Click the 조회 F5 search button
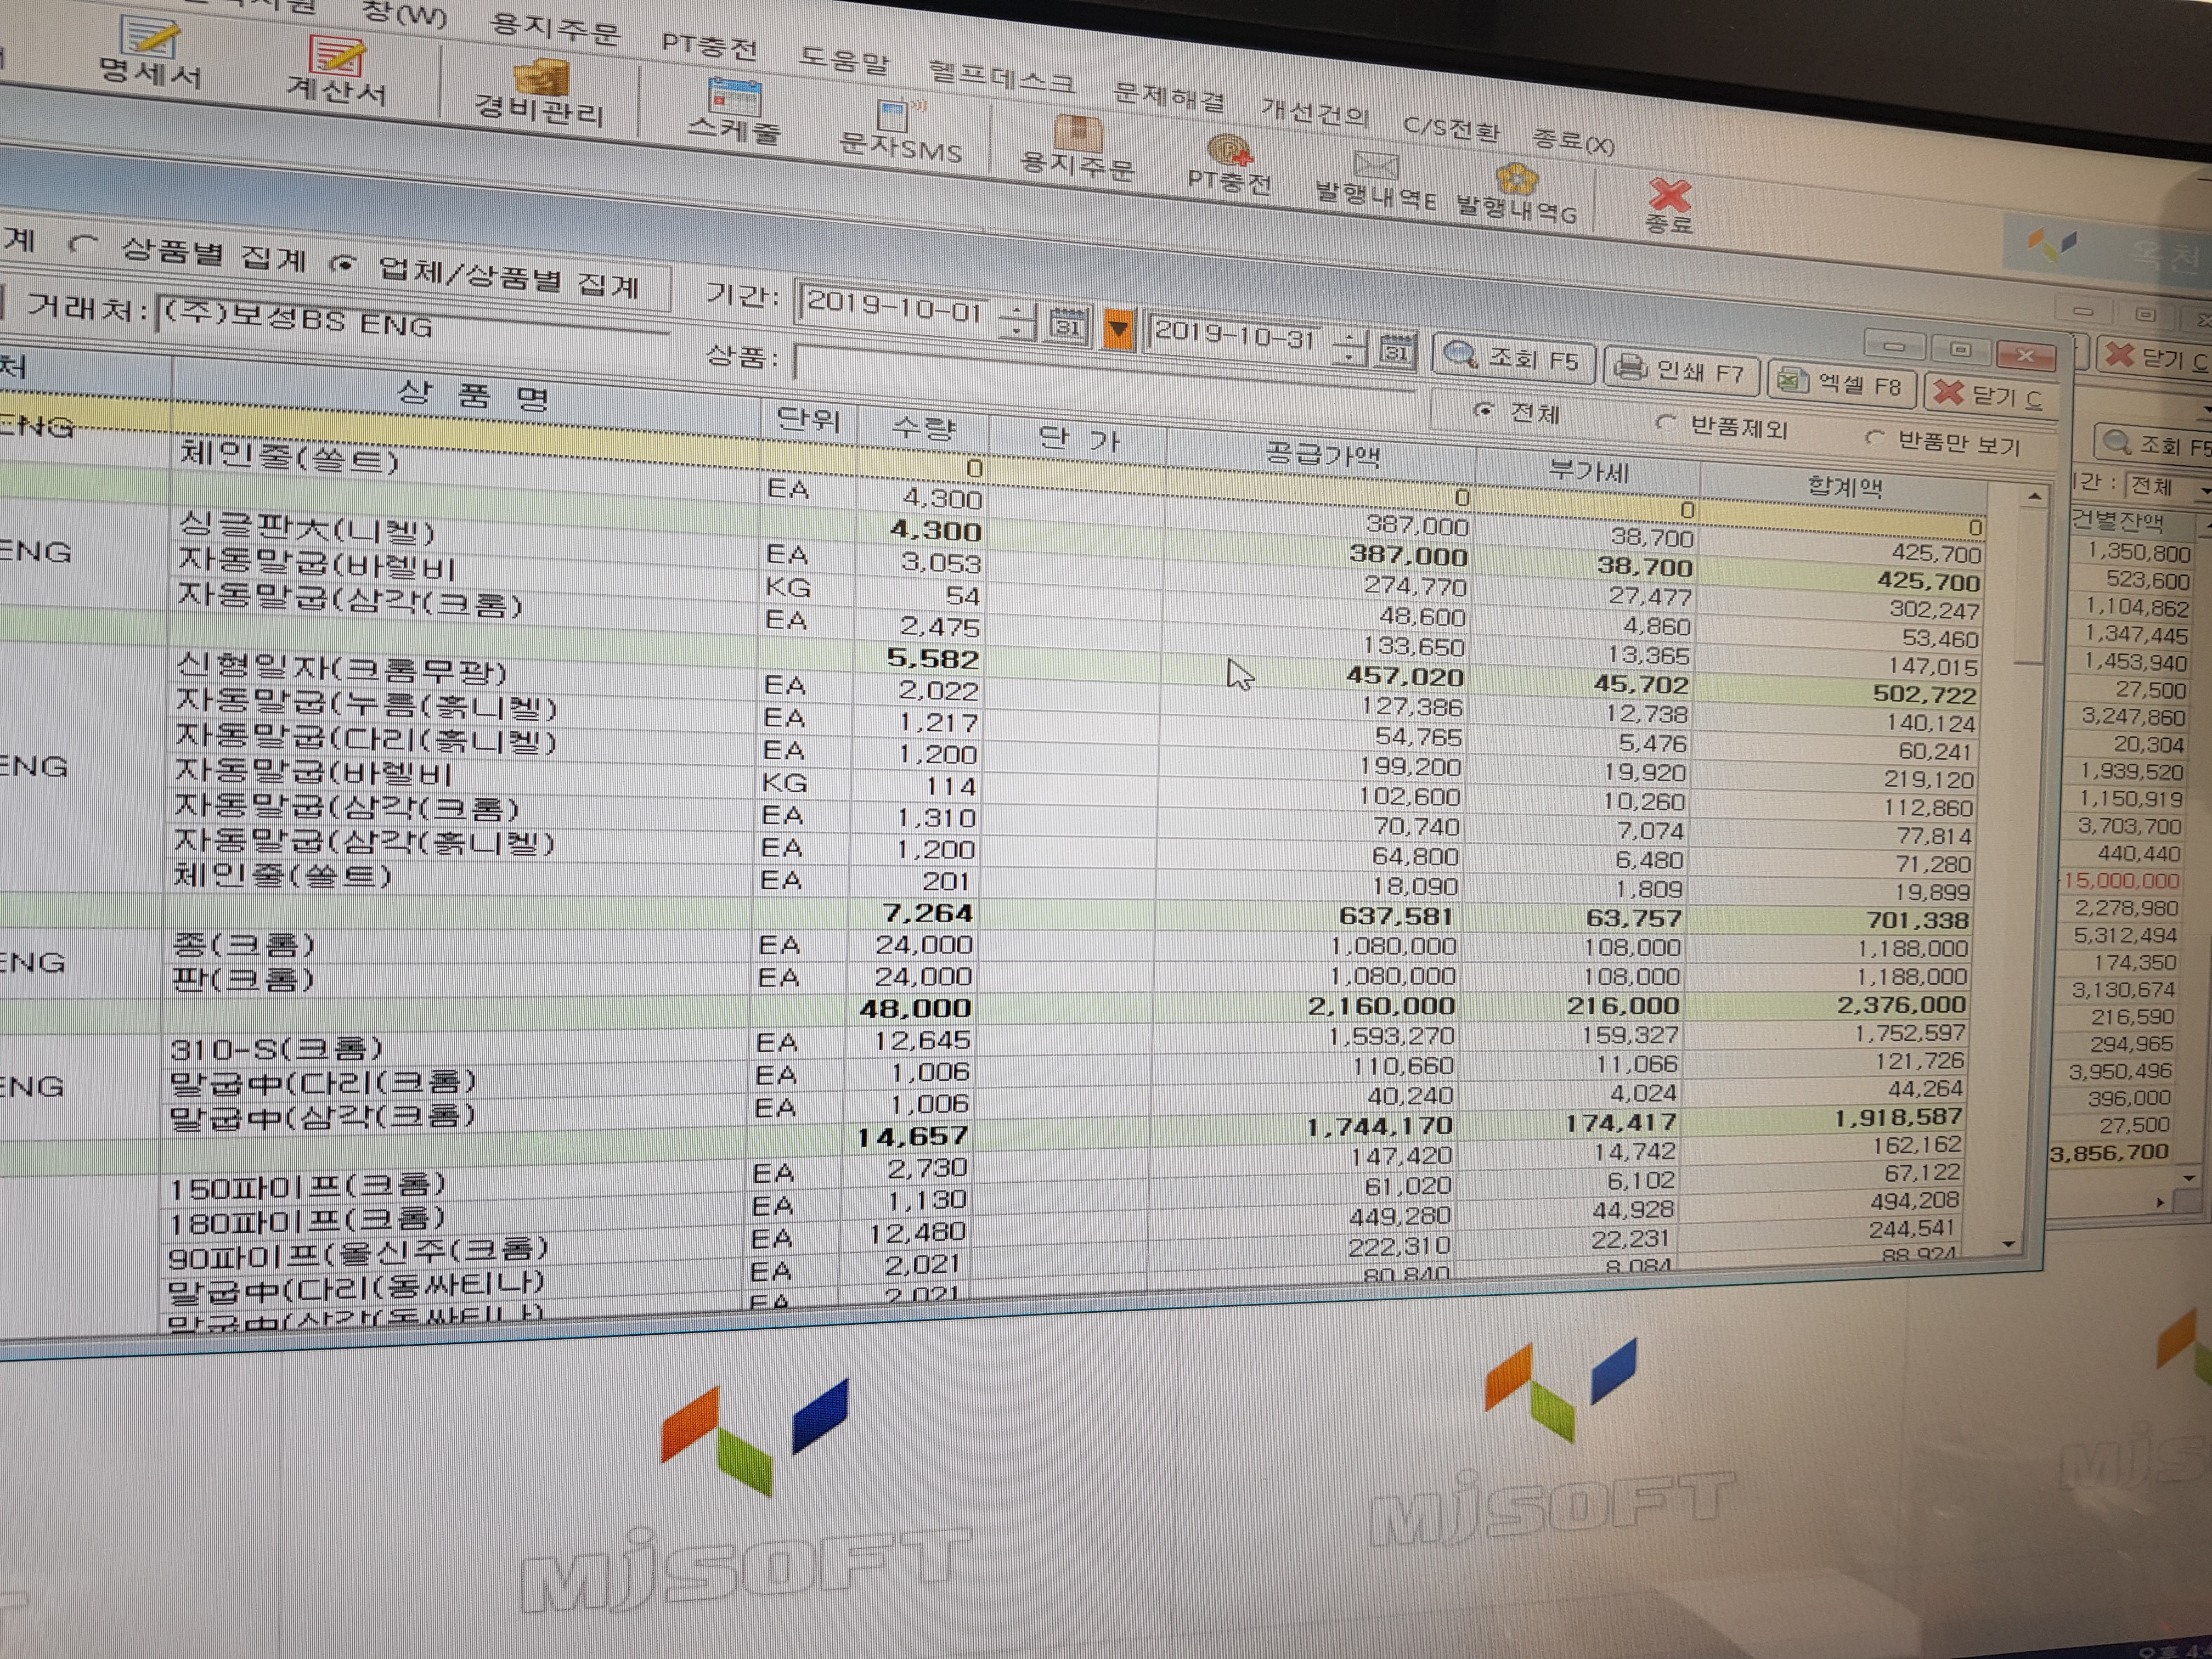This screenshot has height=1659, width=2212. coord(1513,358)
